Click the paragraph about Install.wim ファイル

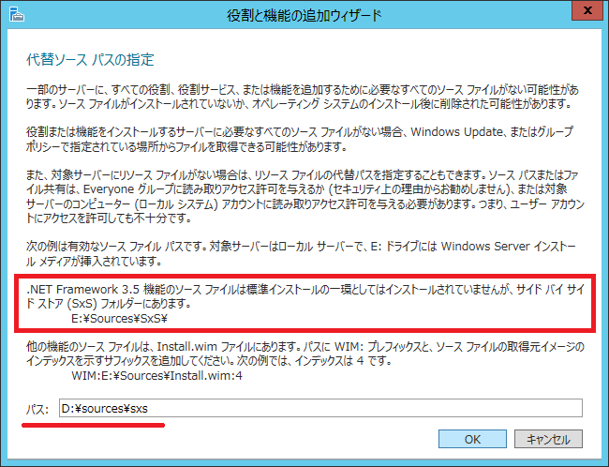(304, 354)
